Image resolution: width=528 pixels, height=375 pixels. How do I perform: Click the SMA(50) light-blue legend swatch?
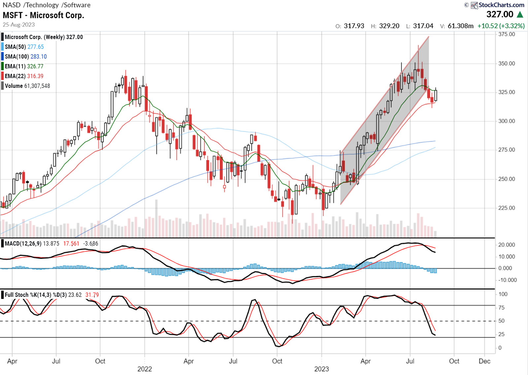(3, 47)
